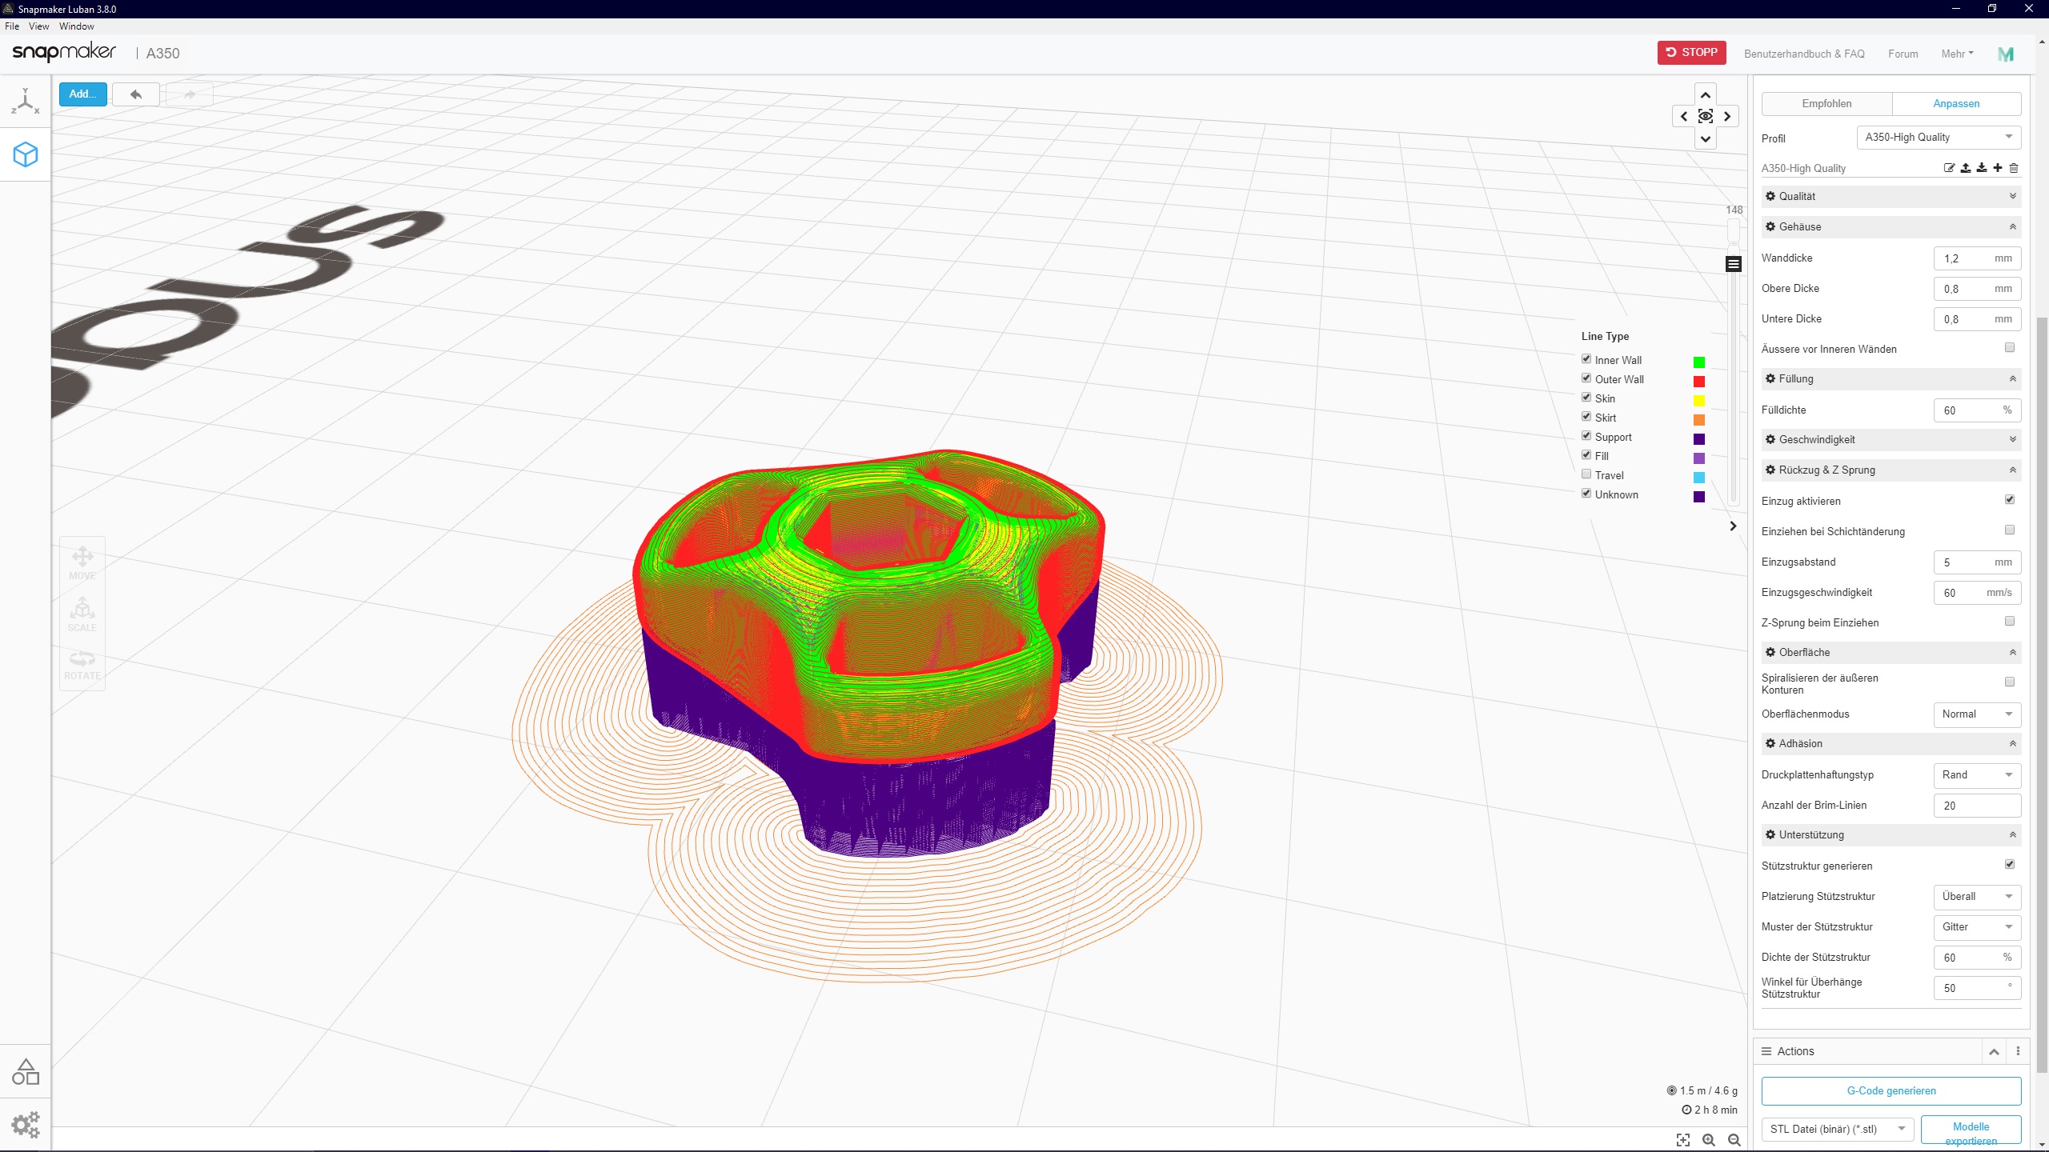2049x1152 pixels.
Task: Uncheck Inner Wall line type
Action: (x=1586, y=359)
